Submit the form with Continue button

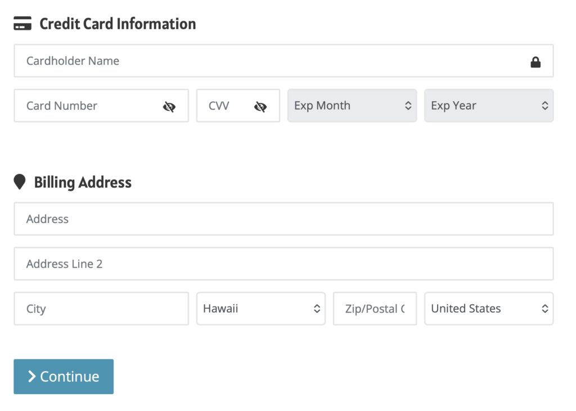(x=64, y=377)
